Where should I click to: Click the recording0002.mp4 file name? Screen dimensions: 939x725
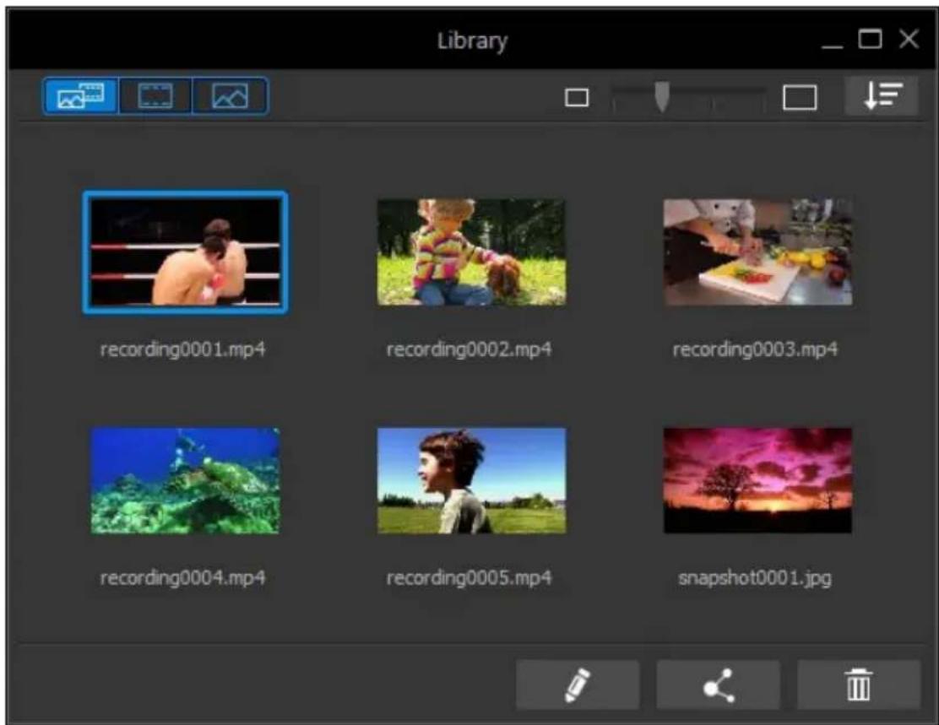click(x=469, y=349)
